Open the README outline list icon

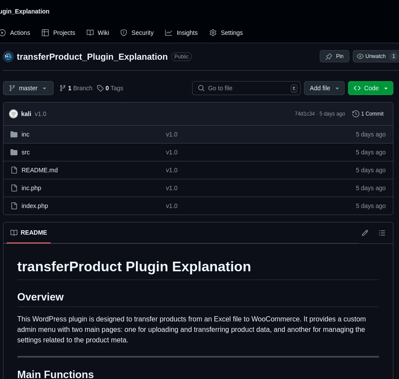[382, 233]
